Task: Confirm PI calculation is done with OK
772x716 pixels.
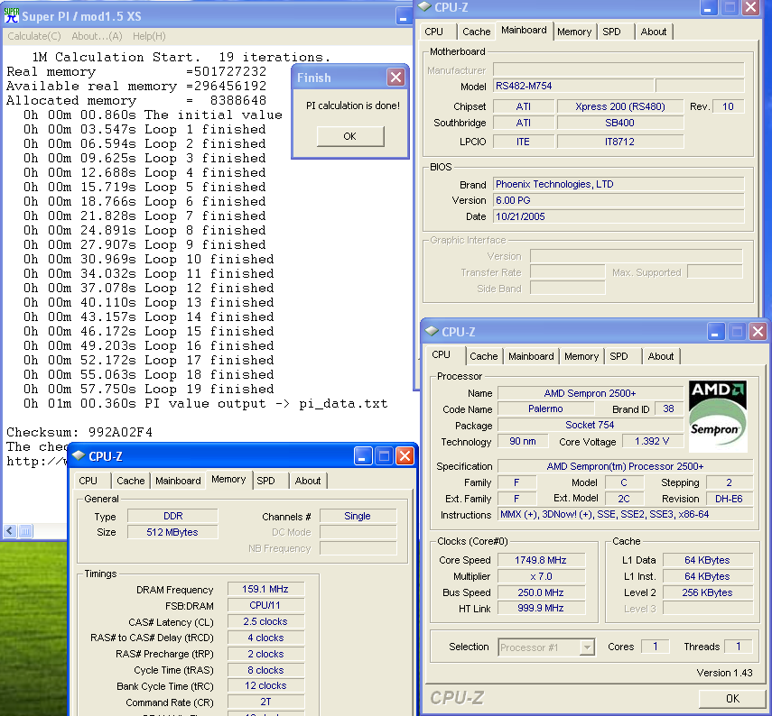Action: [350, 136]
